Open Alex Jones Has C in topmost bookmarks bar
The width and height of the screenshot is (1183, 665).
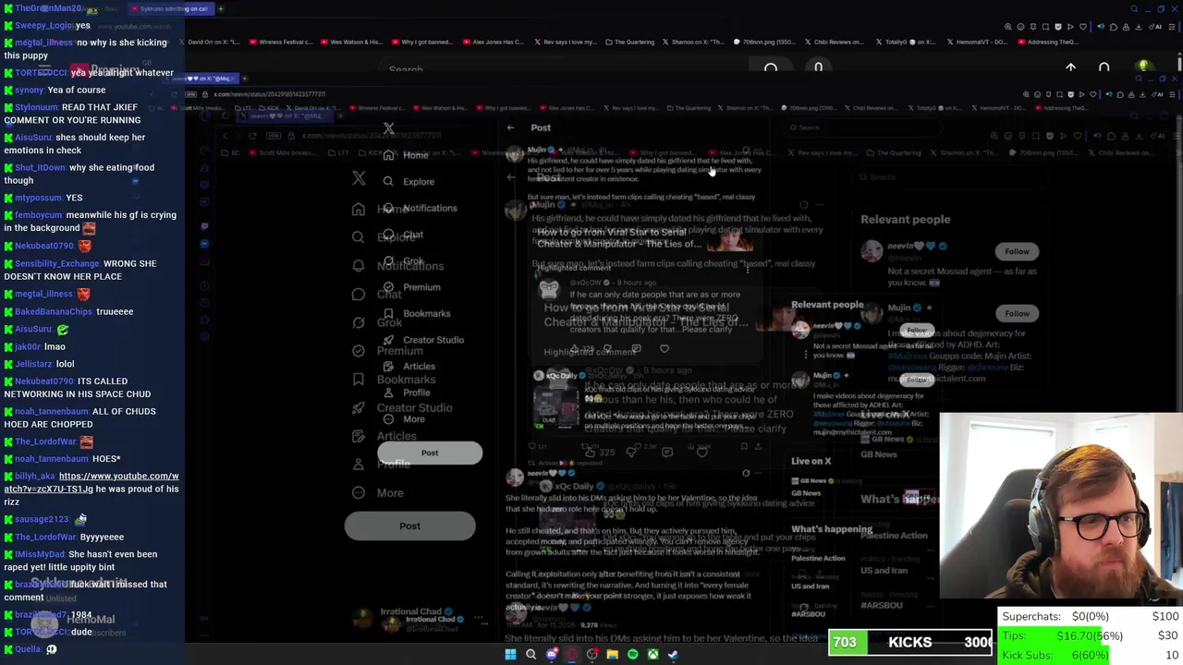[x=494, y=42]
